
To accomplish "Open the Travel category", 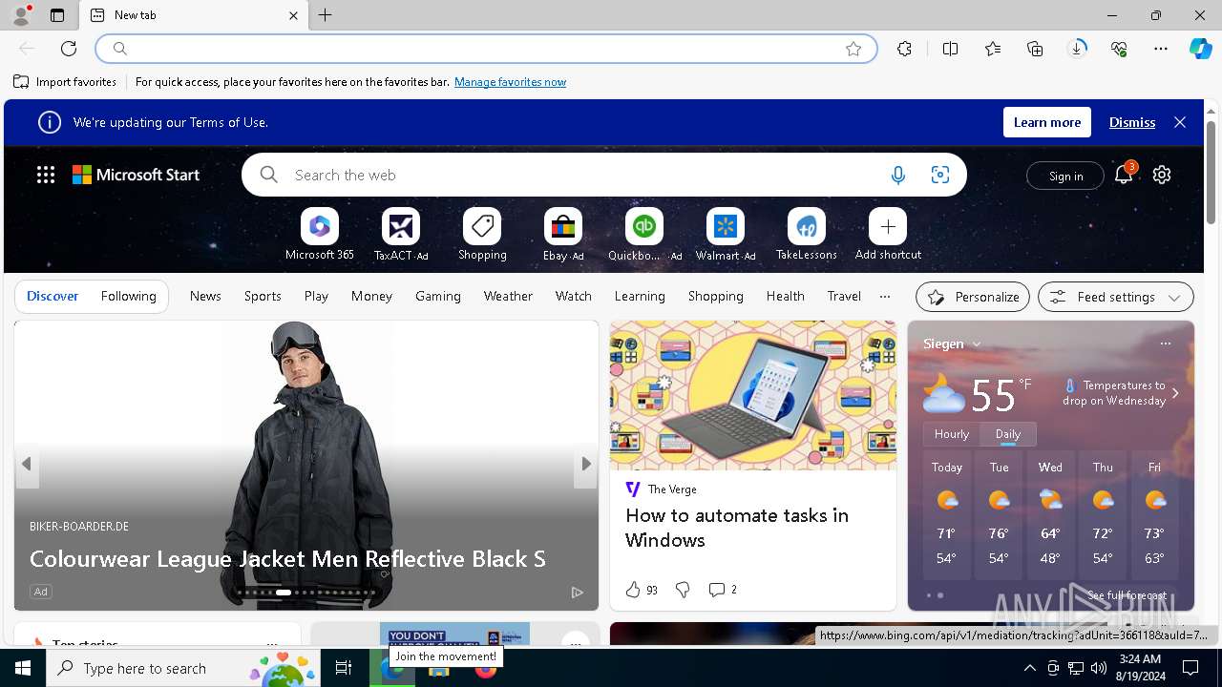I will (x=844, y=296).
